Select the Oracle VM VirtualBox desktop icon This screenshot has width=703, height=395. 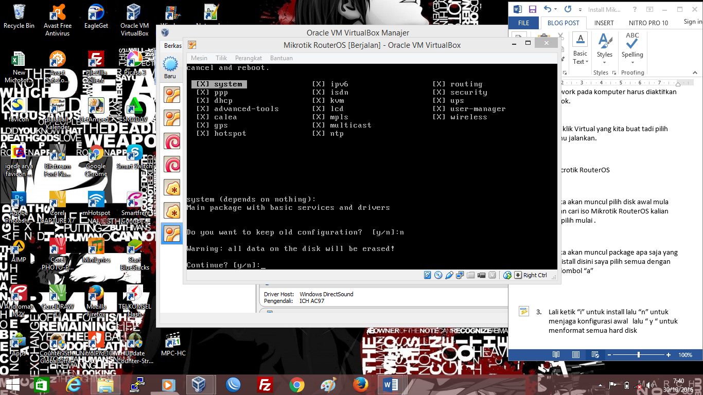(134, 21)
